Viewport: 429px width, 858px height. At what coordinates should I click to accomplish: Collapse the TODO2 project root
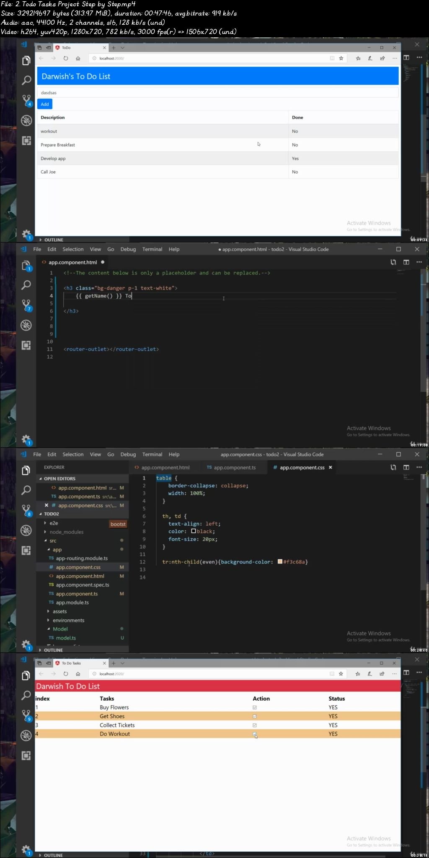click(x=41, y=514)
